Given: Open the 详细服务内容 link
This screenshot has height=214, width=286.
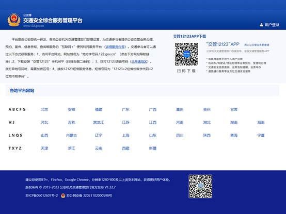Looking at the screenshot, I should click(116, 47).
